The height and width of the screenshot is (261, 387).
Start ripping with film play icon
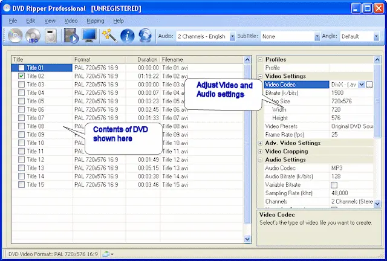[71, 36]
